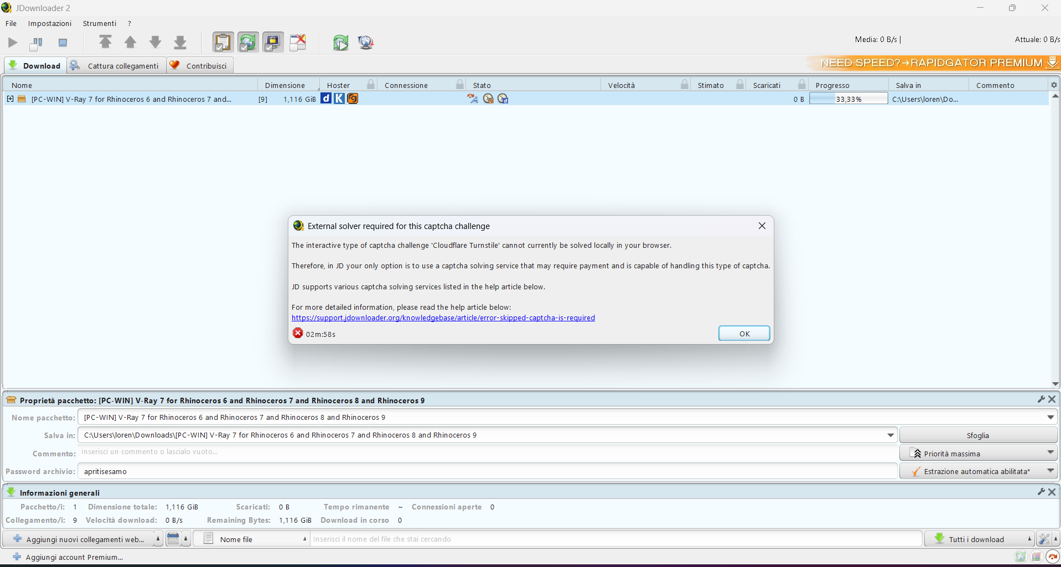
Task: Toggle premium accounts usage
Action: [273, 42]
